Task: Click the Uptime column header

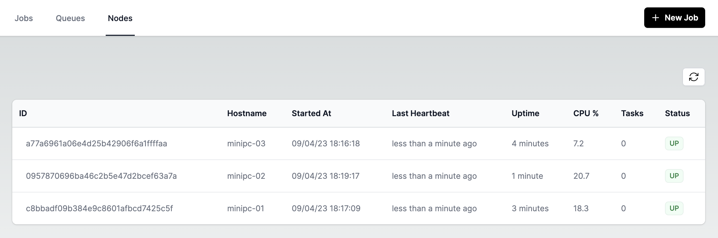Action: tap(525, 113)
